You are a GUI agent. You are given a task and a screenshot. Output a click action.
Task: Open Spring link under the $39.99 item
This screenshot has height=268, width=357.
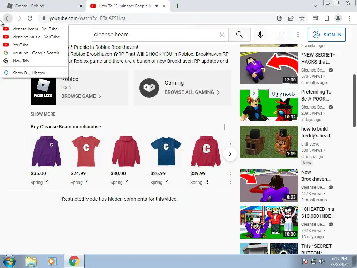pos(199,182)
